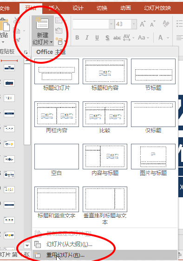Click the Reset slide icon
Image resolution: width=183 pixels, height=261 pixels.
(x=59, y=31)
